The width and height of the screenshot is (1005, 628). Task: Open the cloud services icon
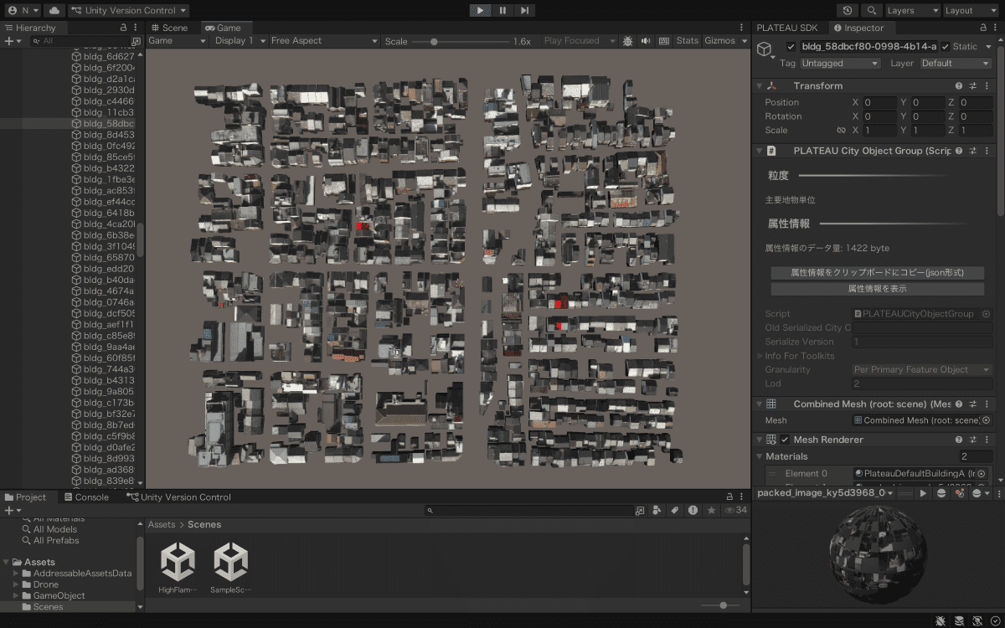(x=54, y=10)
